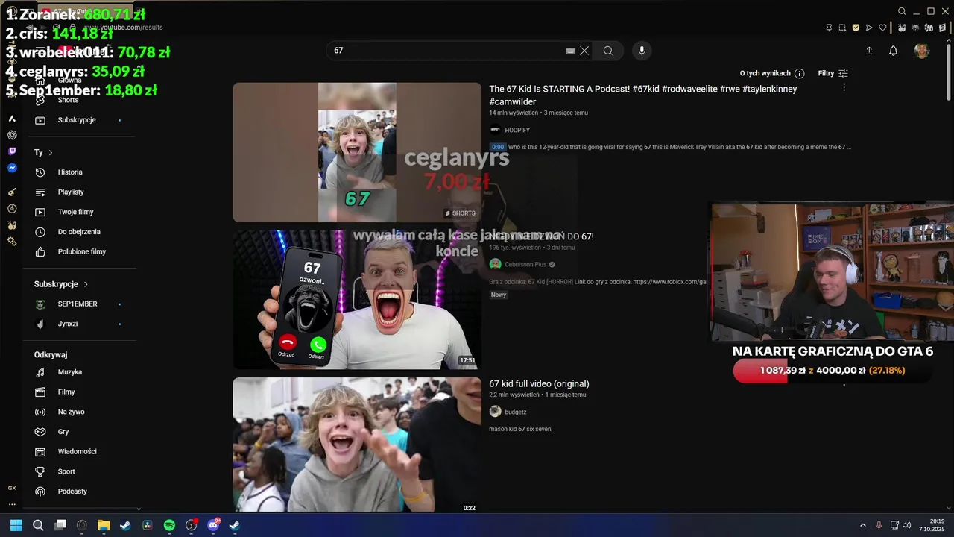
Task: Expand the Subskrypcje section chevron
Action: 86,284
